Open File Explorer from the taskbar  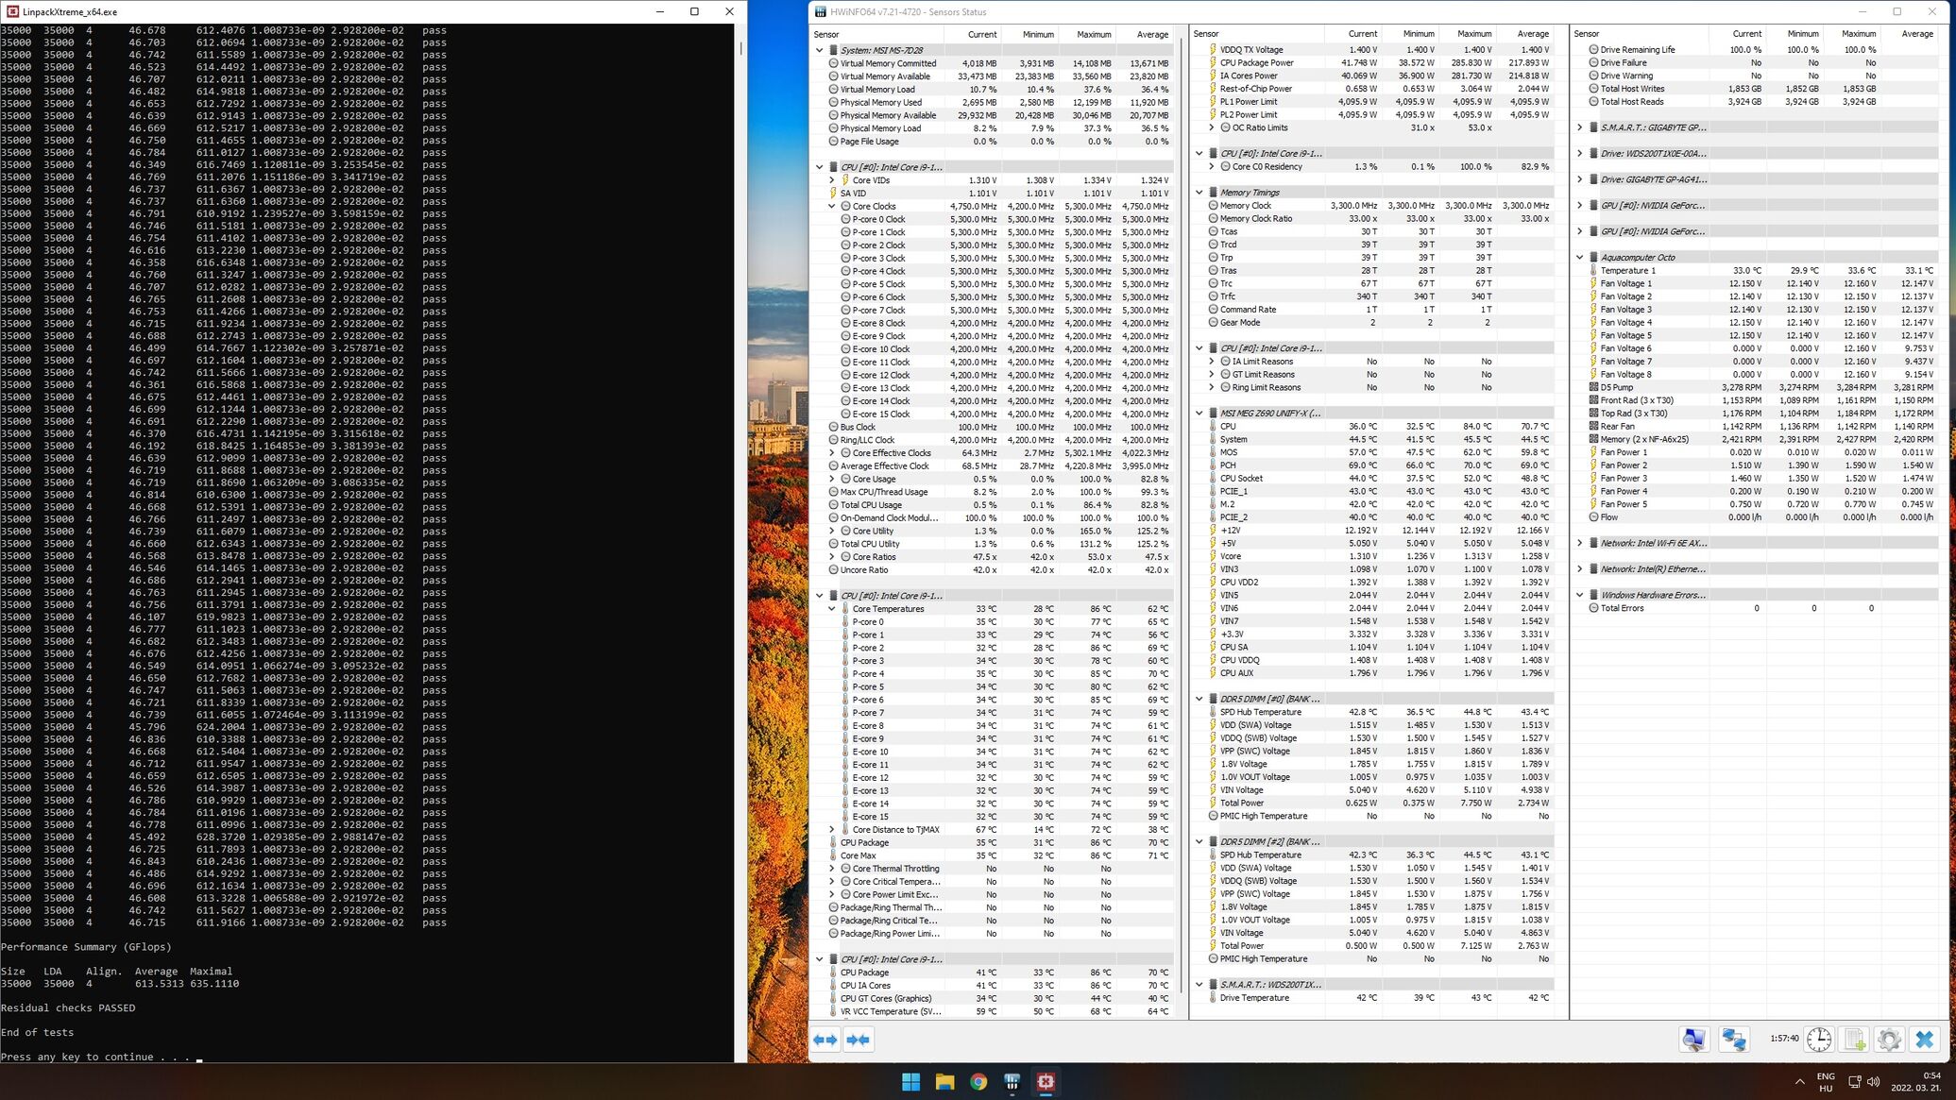944,1082
